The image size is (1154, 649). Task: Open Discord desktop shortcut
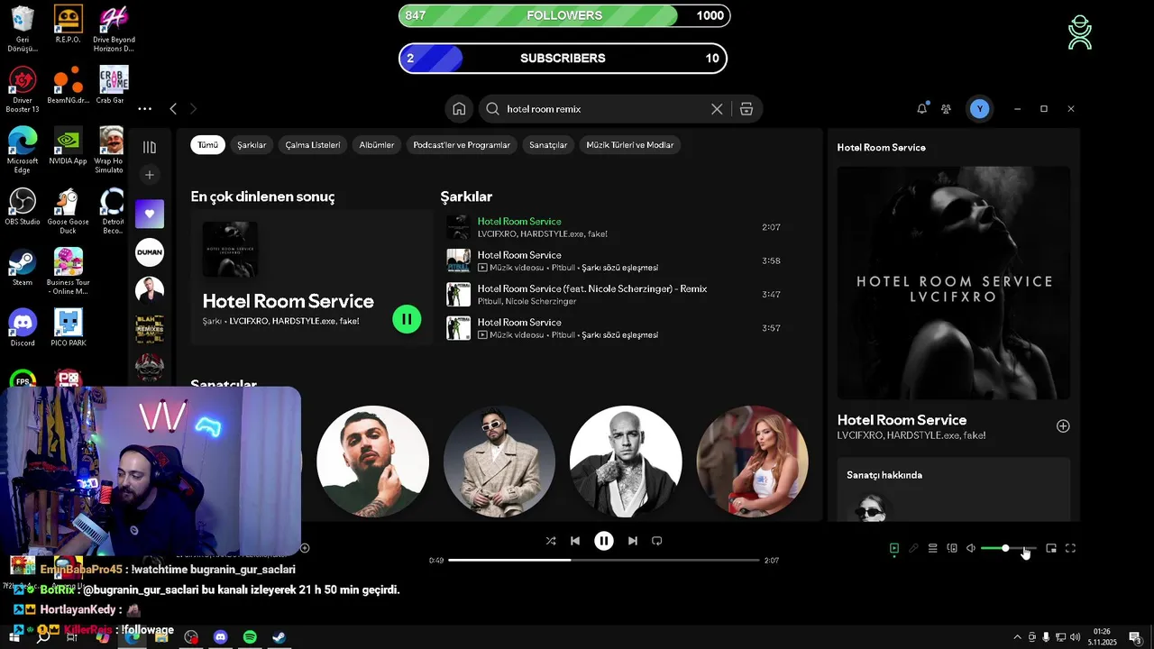point(23,328)
